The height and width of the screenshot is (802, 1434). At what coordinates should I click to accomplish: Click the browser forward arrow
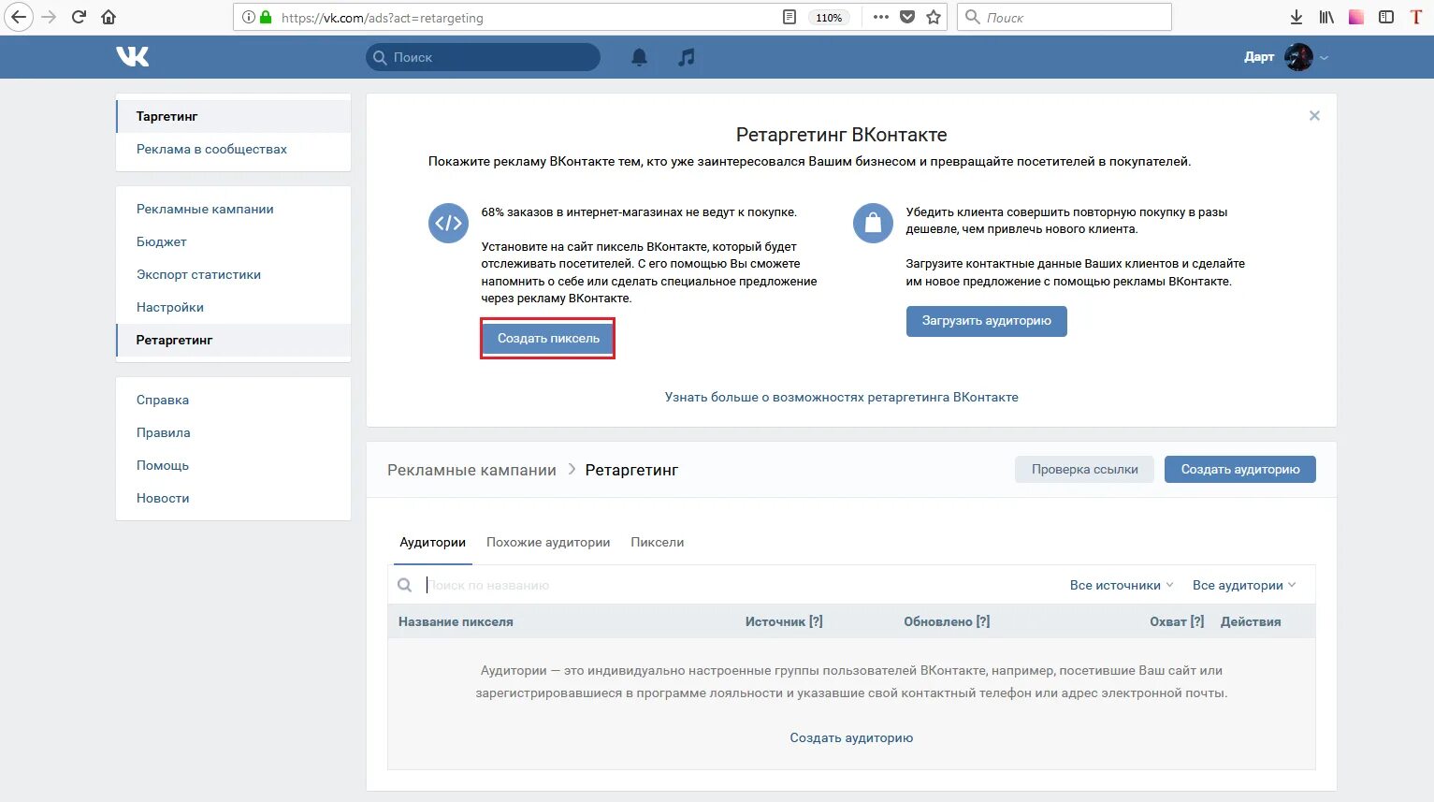point(49,17)
